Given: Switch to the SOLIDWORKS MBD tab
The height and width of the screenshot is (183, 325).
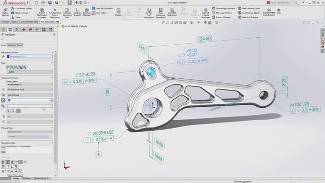Looking at the screenshot, I should click(29, 21).
